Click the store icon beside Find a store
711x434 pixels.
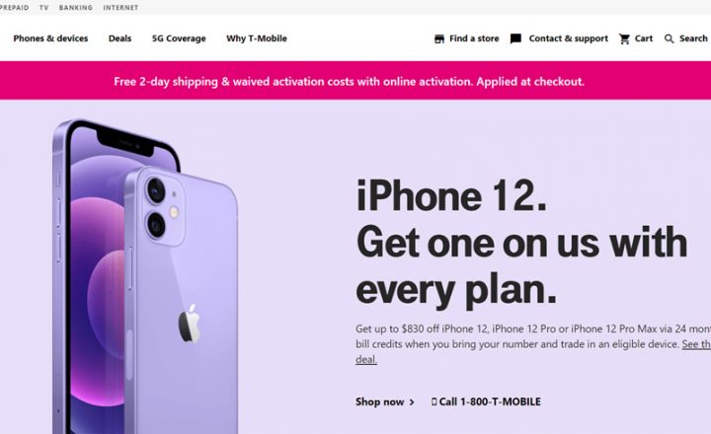(438, 38)
